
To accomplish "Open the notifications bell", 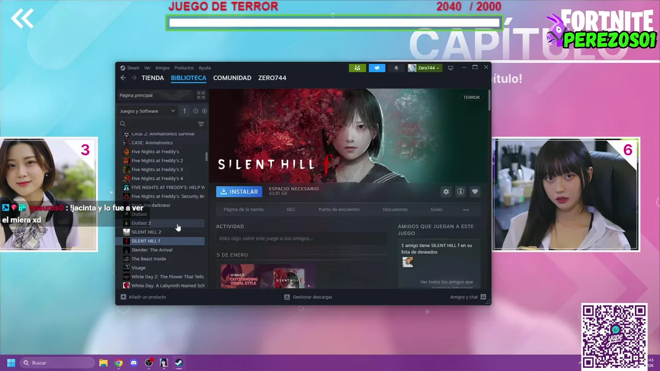I will tap(396, 68).
